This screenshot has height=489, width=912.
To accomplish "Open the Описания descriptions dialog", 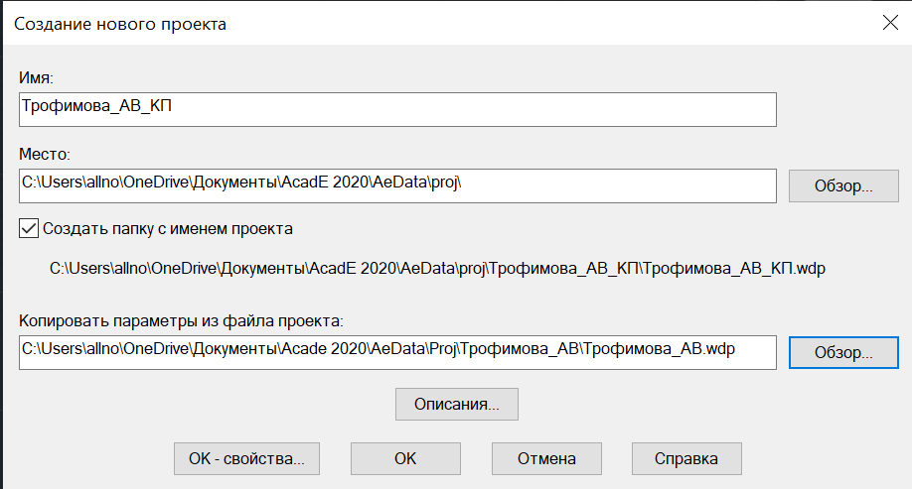I will pos(457,405).
